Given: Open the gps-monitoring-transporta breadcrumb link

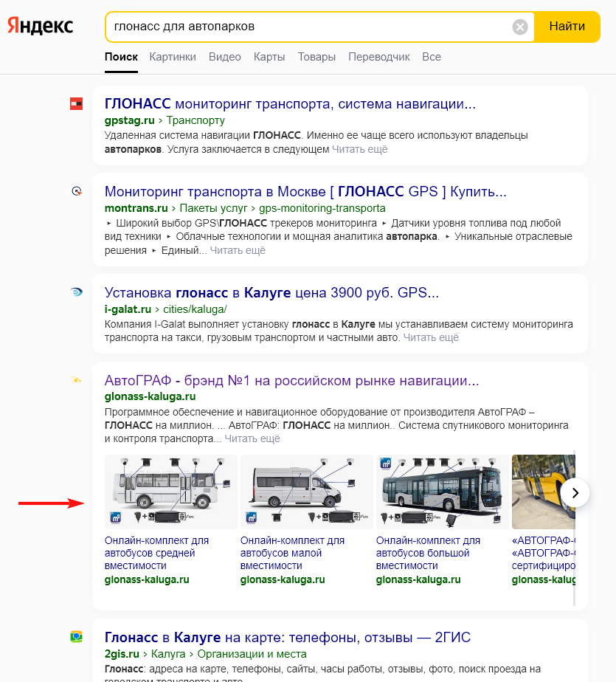Looking at the screenshot, I should point(322,208).
